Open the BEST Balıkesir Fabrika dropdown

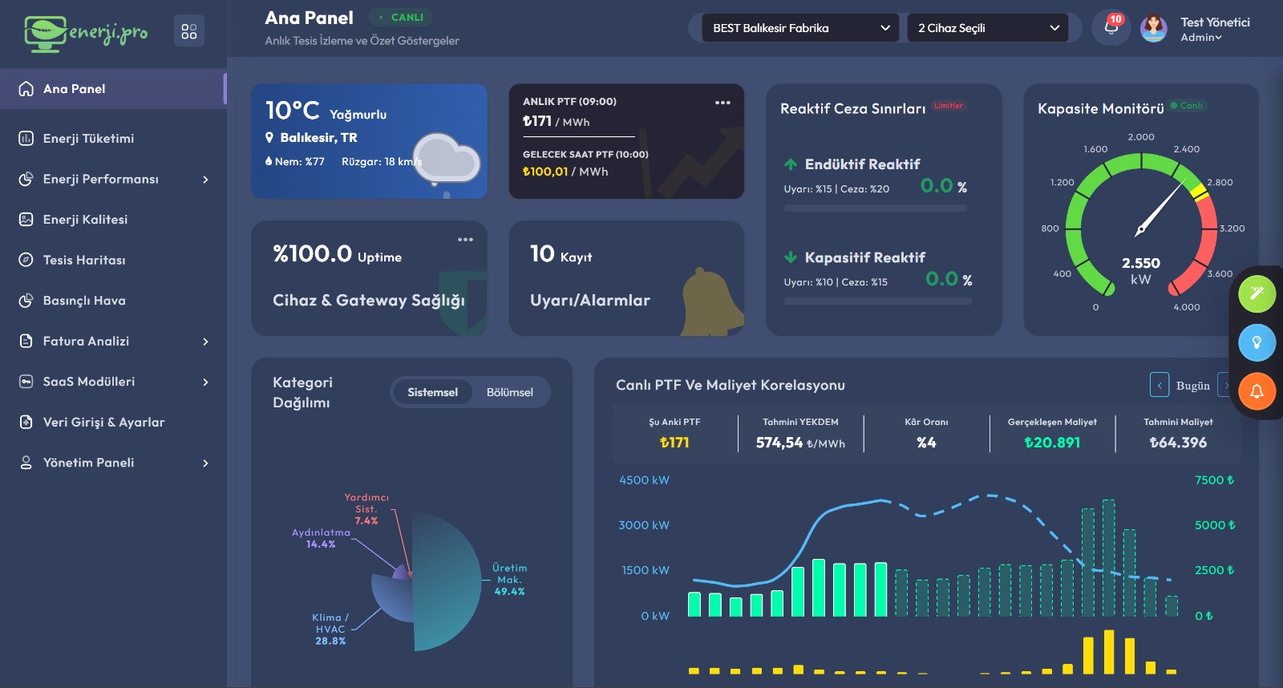click(800, 28)
